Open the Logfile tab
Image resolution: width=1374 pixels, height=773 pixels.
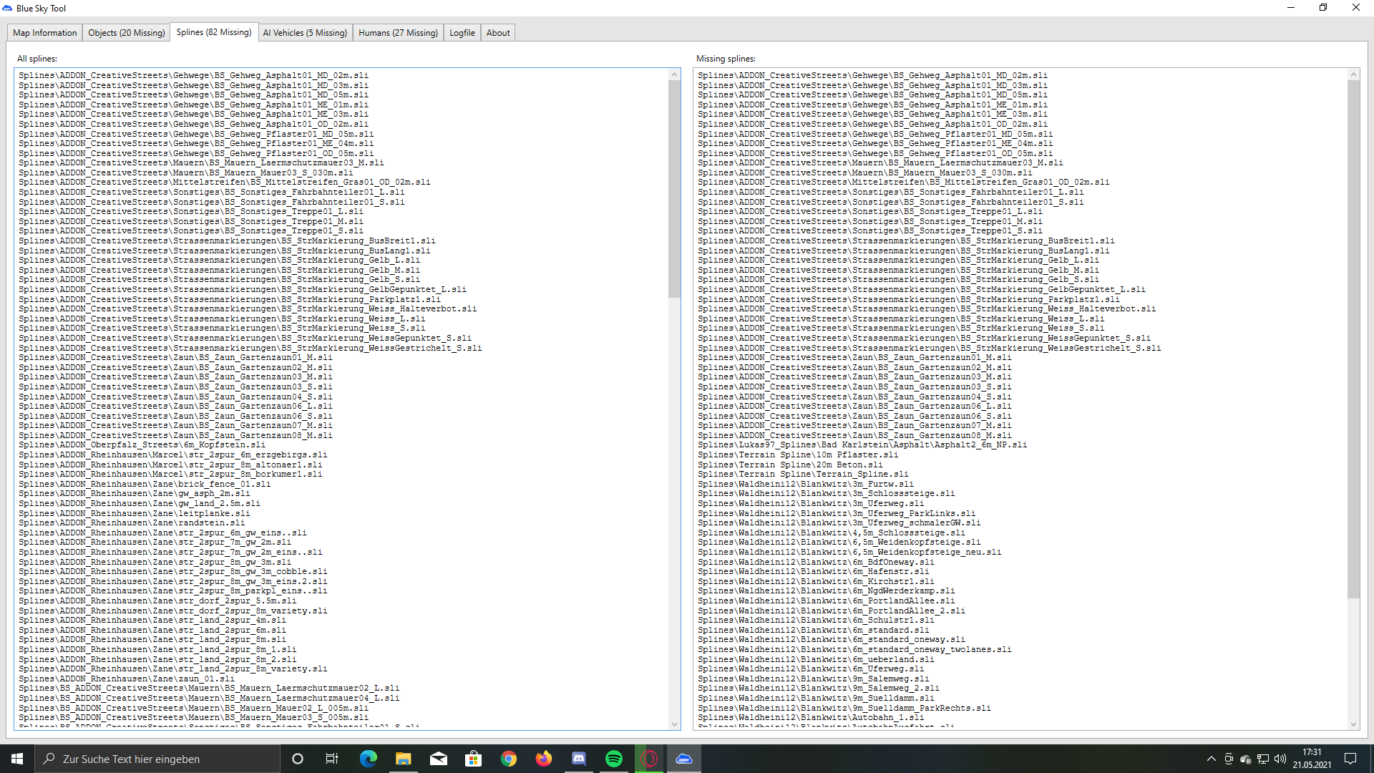pos(462,33)
